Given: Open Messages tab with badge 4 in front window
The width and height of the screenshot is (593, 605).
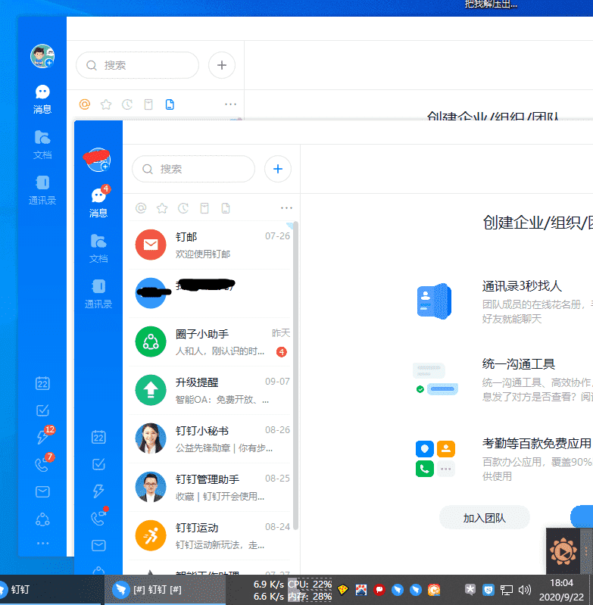Looking at the screenshot, I should (98, 202).
